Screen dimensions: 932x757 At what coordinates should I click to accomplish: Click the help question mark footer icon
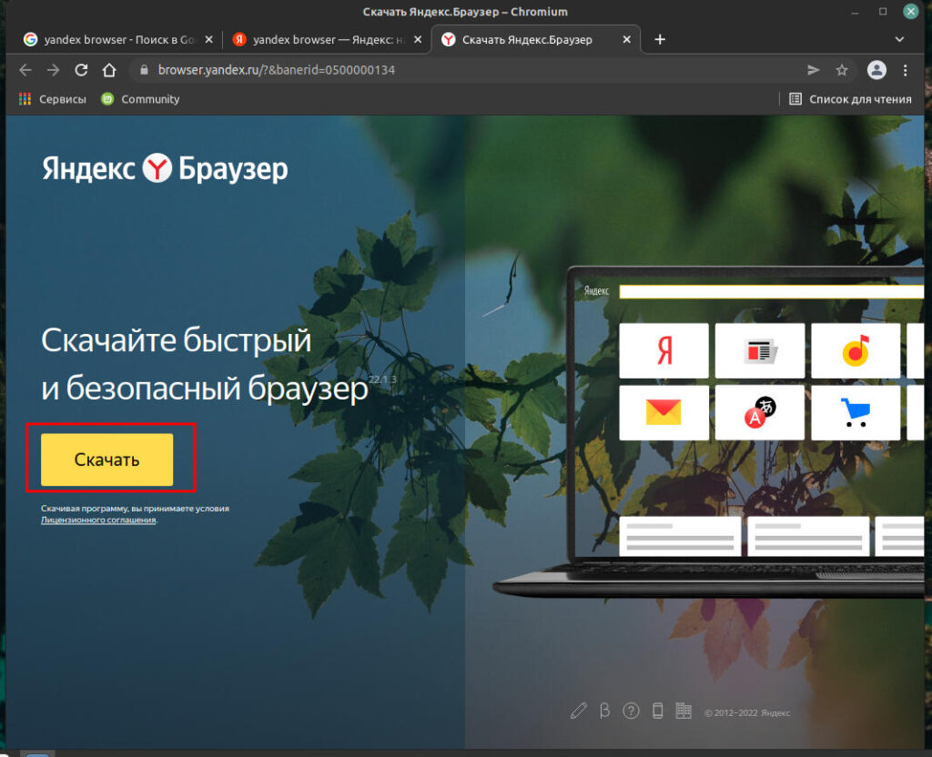(x=631, y=712)
